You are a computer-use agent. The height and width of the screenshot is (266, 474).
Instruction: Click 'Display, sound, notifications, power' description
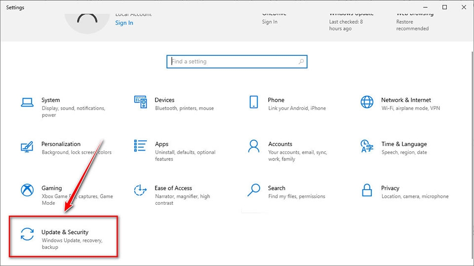(x=74, y=112)
